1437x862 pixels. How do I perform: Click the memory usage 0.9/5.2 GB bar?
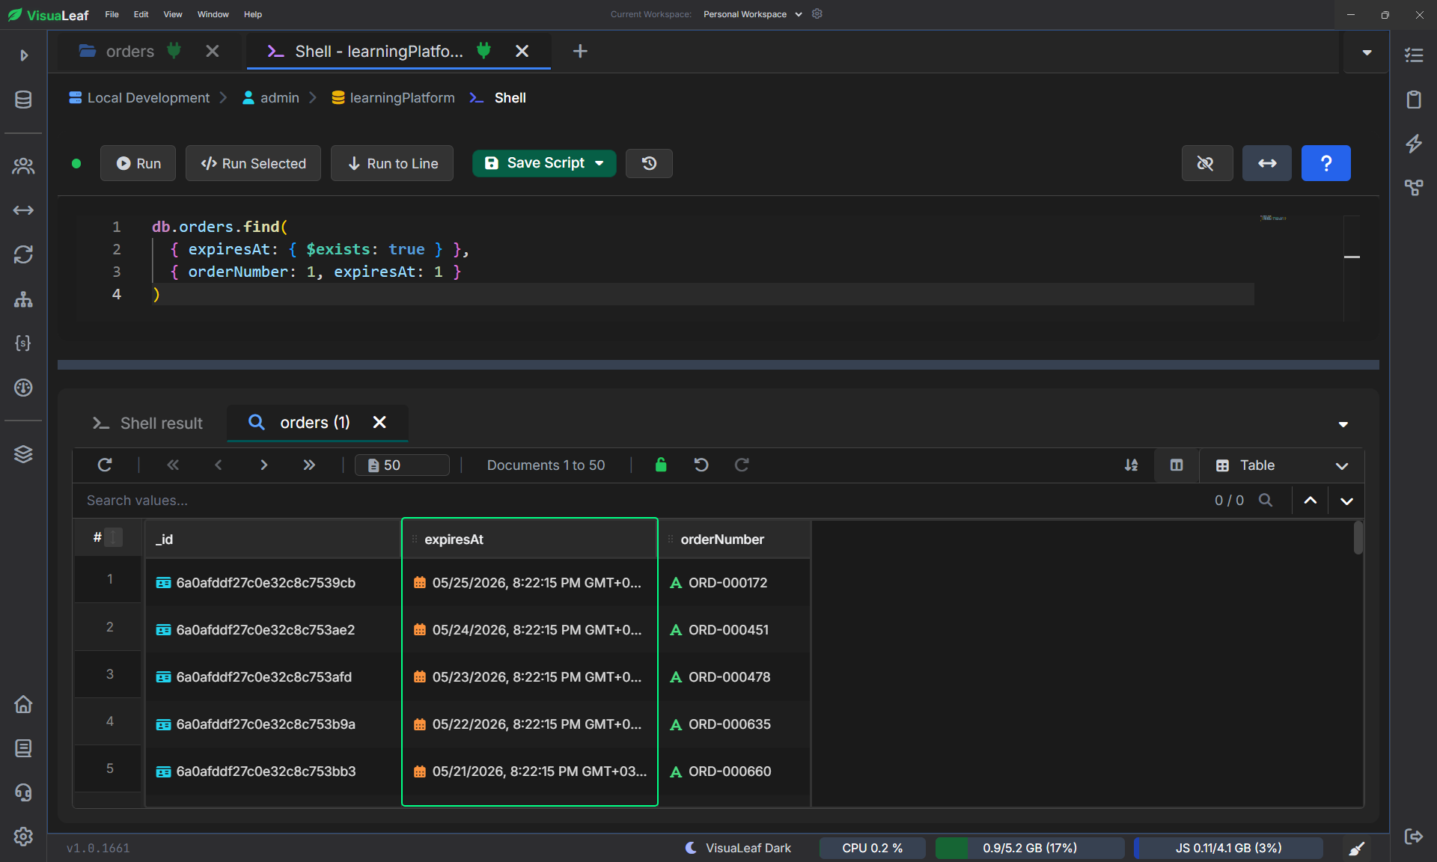point(1030,848)
